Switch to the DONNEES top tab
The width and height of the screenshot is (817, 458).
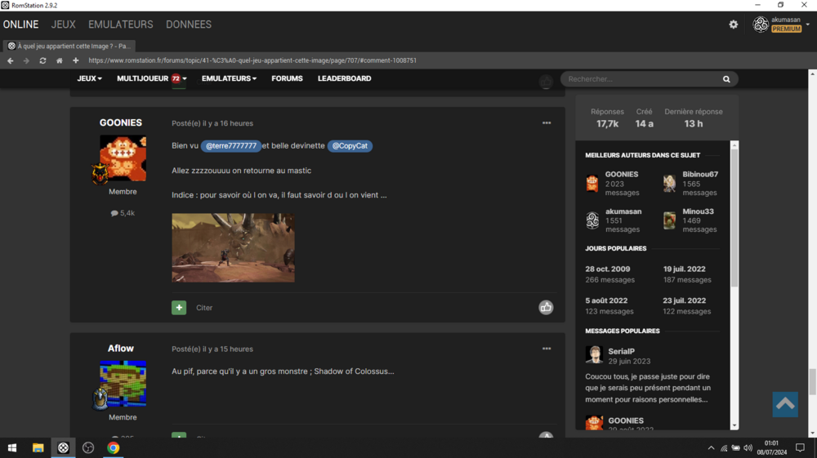pyautogui.click(x=188, y=24)
